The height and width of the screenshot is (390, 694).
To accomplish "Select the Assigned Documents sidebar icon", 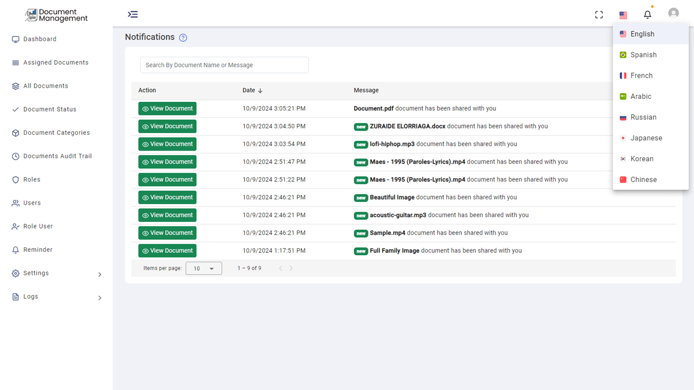I will pyautogui.click(x=15, y=62).
